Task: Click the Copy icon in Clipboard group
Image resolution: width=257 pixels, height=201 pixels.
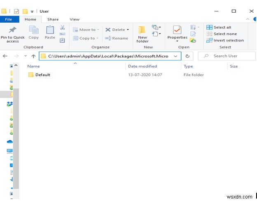Action: pyautogui.click(x=34, y=30)
